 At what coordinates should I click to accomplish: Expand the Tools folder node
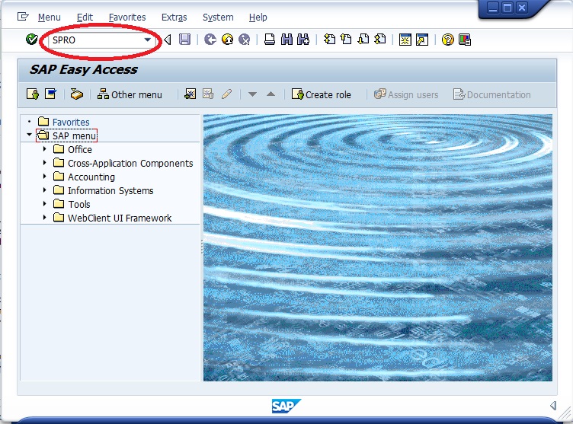tap(45, 204)
